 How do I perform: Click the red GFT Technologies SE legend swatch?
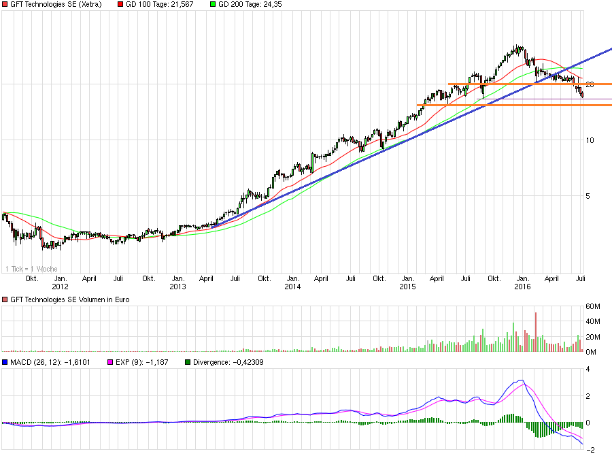[x=5, y=4]
